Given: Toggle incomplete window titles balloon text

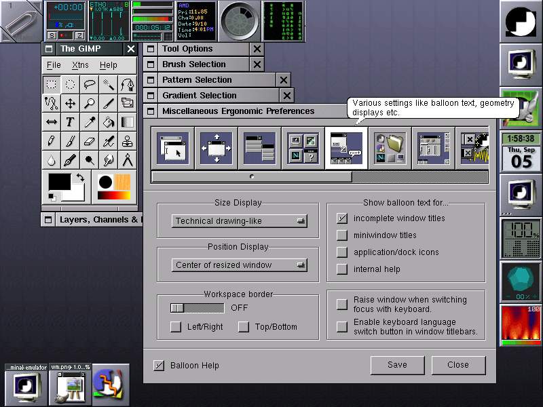Looking at the screenshot, I should pyautogui.click(x=342, y=218).
